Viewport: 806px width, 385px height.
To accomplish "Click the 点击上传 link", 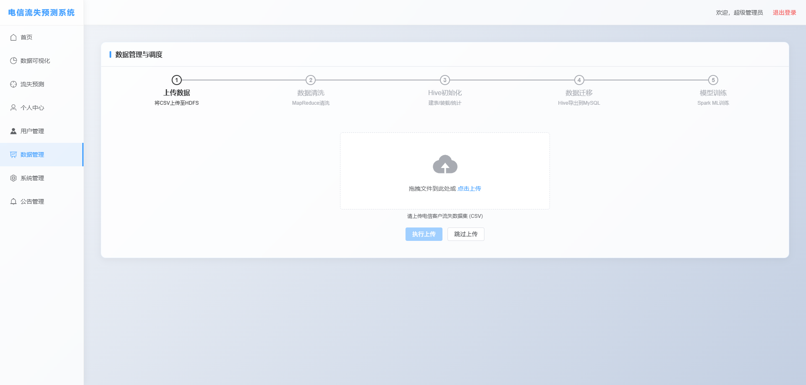I will tap(469, 189).
